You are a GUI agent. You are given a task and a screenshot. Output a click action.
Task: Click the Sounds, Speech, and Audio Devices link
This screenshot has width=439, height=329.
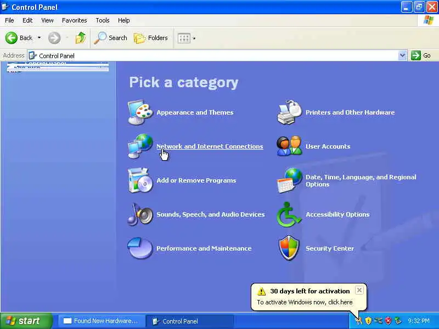(x=211, y=214)
